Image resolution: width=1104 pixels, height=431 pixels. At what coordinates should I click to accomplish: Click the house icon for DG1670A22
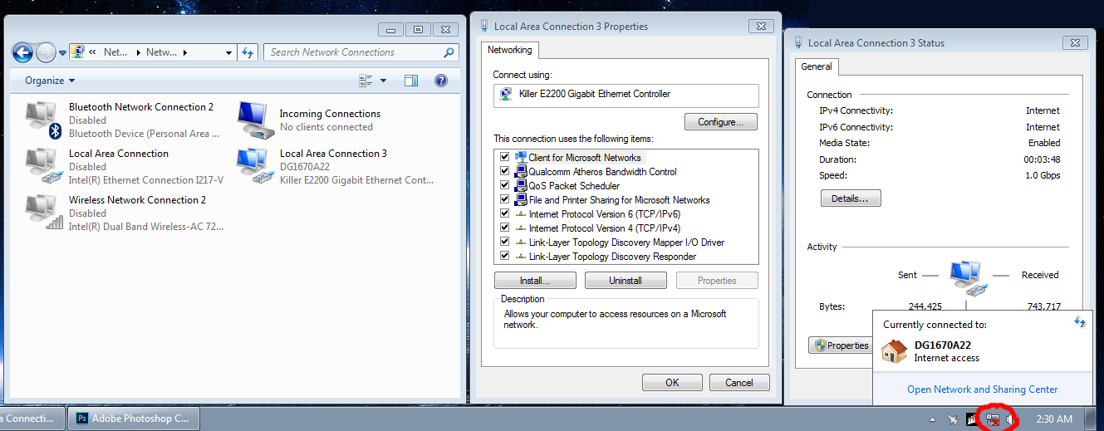(894, 351)
